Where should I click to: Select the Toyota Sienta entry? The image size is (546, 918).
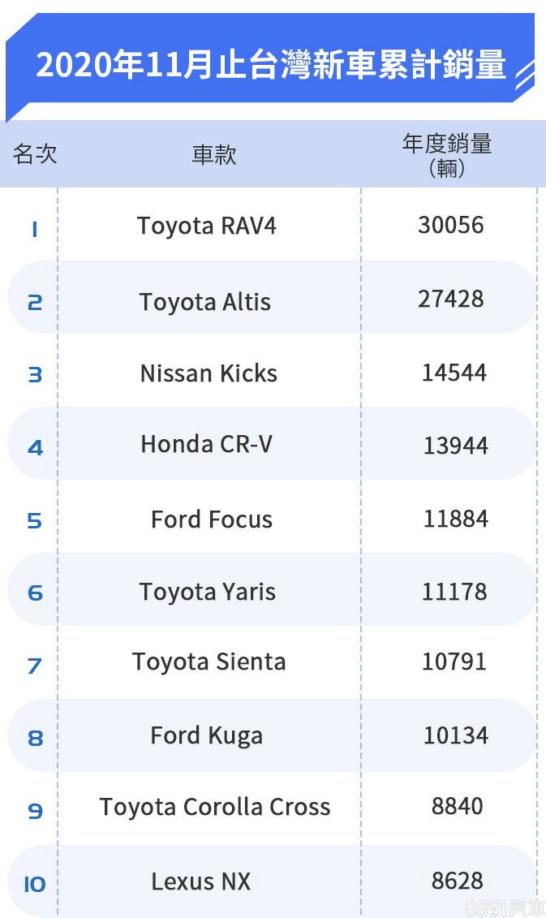pos(209,662)
